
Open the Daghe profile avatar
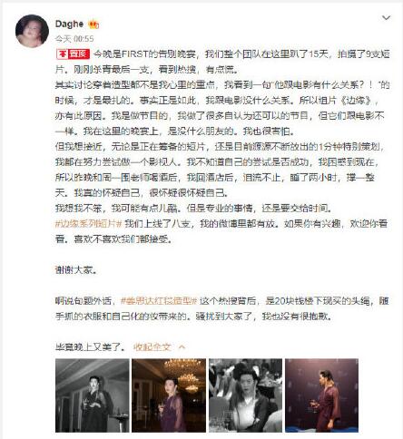[32, 31]
